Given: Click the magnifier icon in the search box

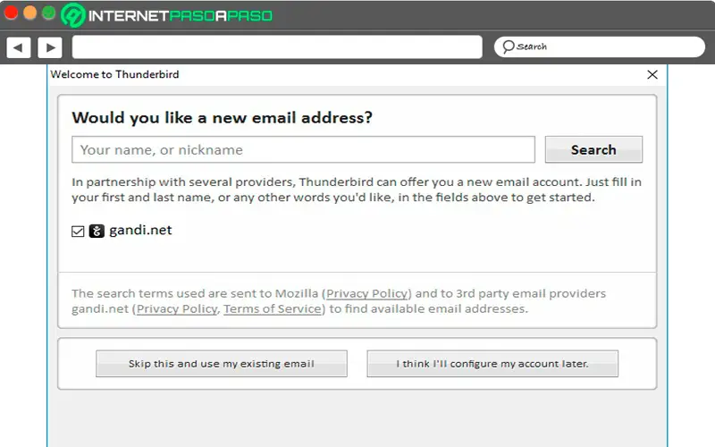Looking at the screenshot, I should [508, 46].
